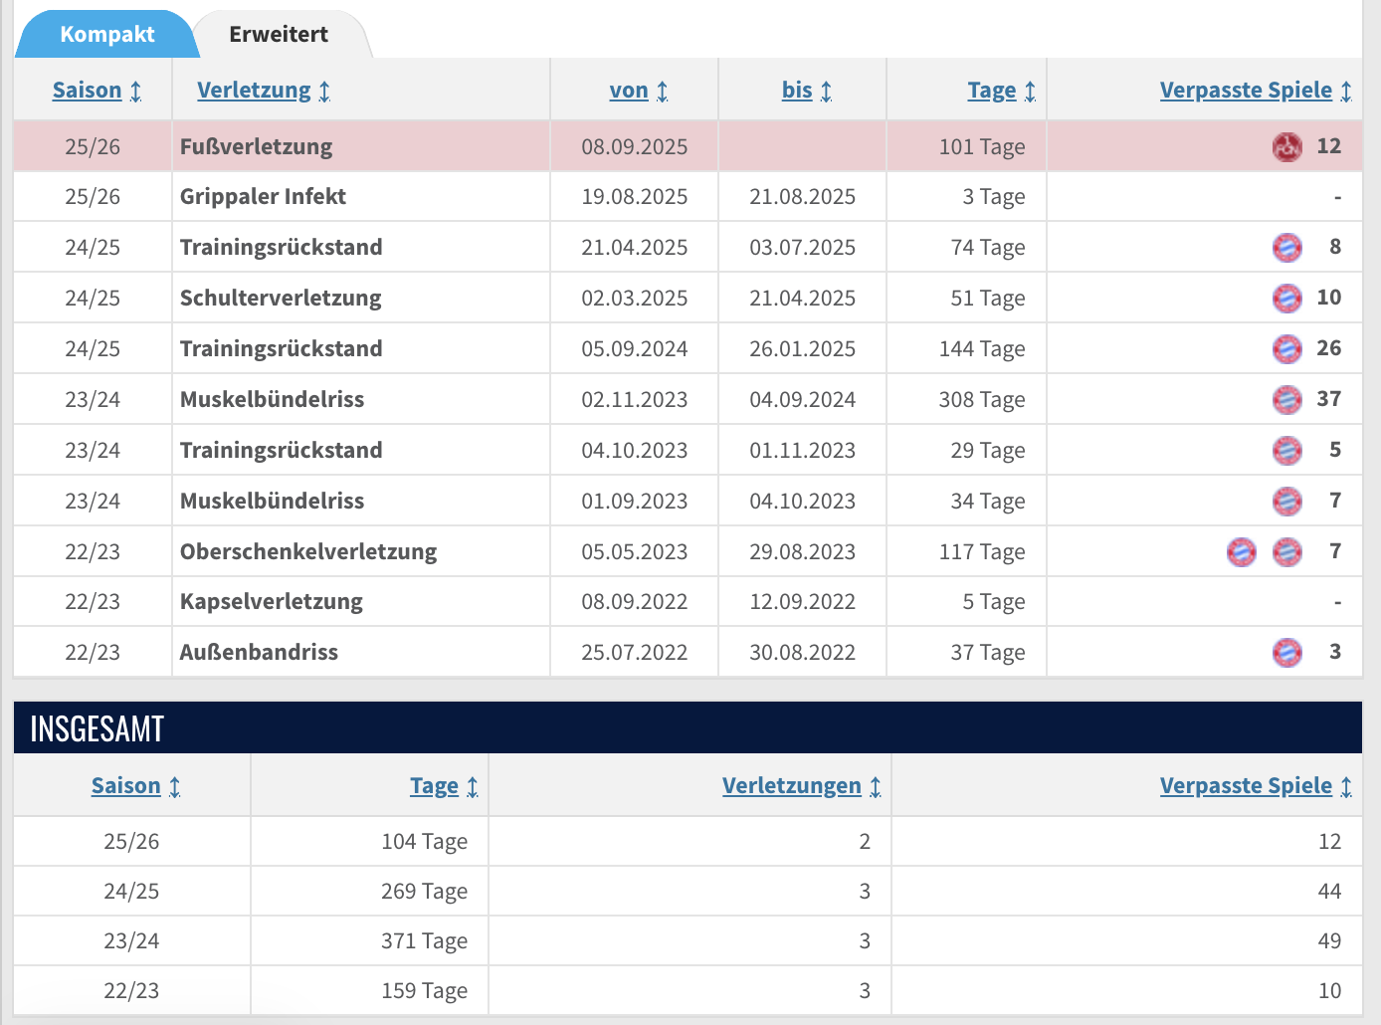Click the club crest in Fußverletzung row

(x=1286, y=147)
